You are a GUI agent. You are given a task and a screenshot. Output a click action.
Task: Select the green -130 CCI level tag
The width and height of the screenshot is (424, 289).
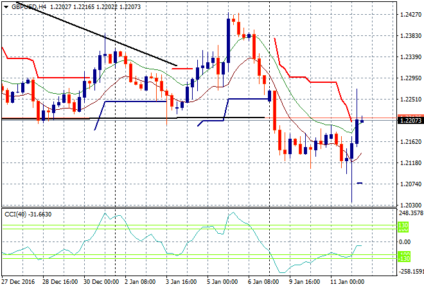pos(404,259)
